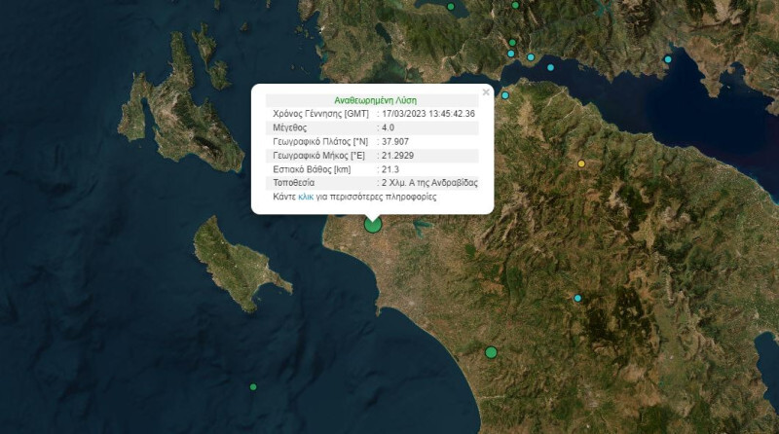Select the green marker just above the cyan cluster
The height and width of the screenshot is (434, 779).
coord(512,42)
